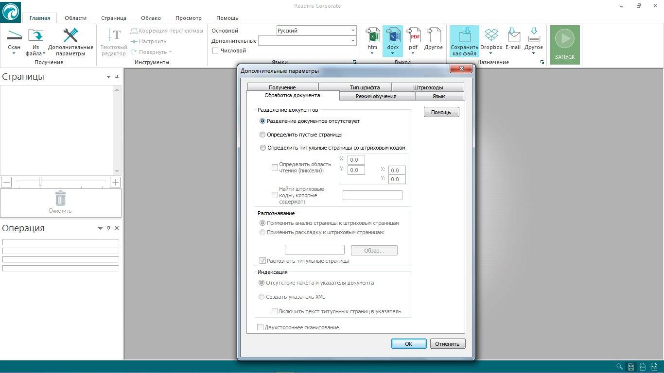This screenshot has height=373, width=664.
Task: Select the pdf output format icon
Action: [x=413, y=36]
